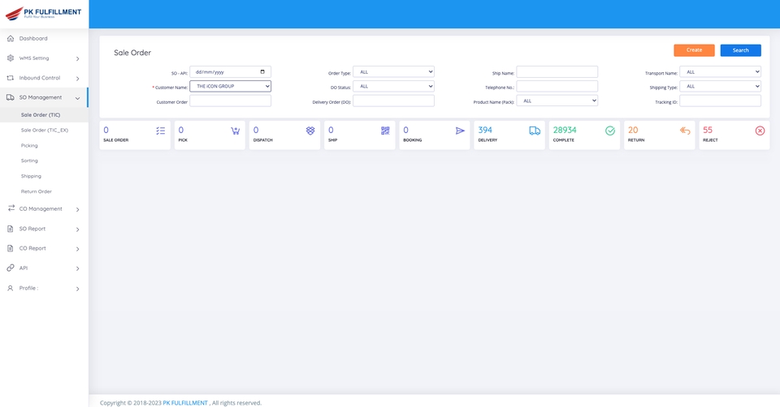This screenshot has width=780, height=407.
Task: Open the Product Name (Pack) dropdown
Action: [557, 101]
